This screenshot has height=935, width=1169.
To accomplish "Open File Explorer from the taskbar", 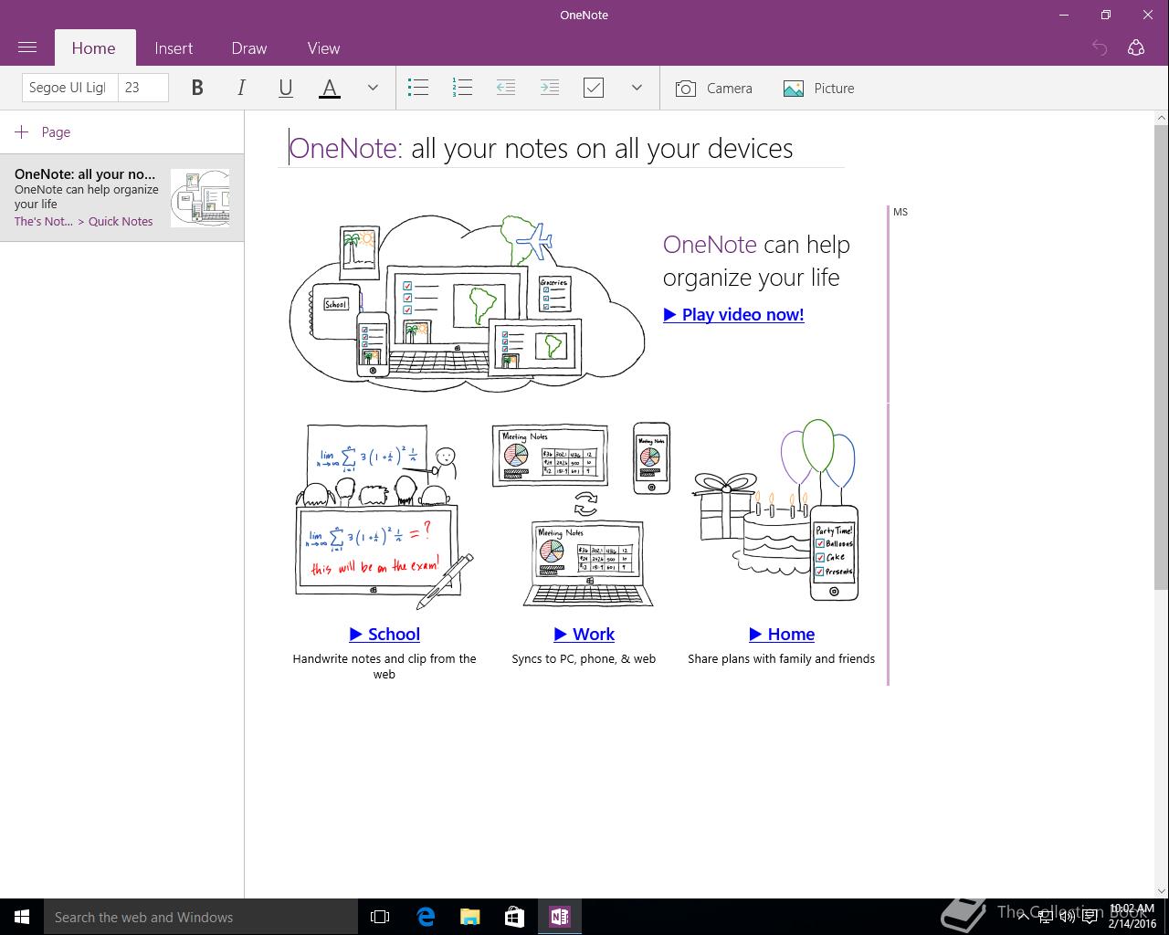I will pyautogui.click(x=470, y=917).
